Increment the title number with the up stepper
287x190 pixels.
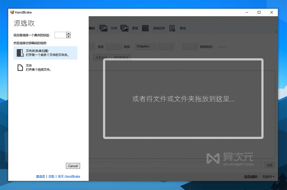68,33
